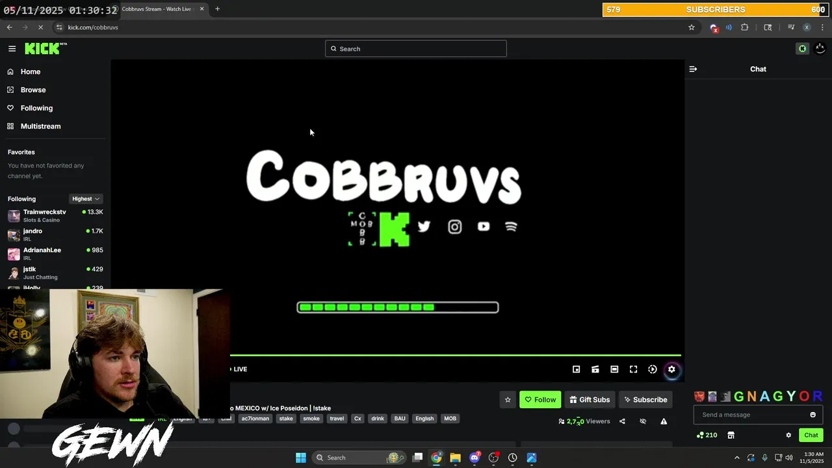
Task: Open the channel points 210 balance
Action: pyautogui.click(x=707, y=435)
